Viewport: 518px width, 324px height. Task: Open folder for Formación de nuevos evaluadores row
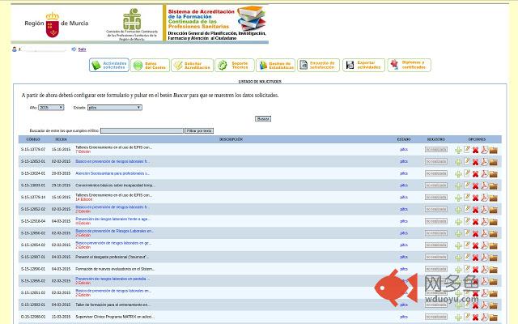493,270
